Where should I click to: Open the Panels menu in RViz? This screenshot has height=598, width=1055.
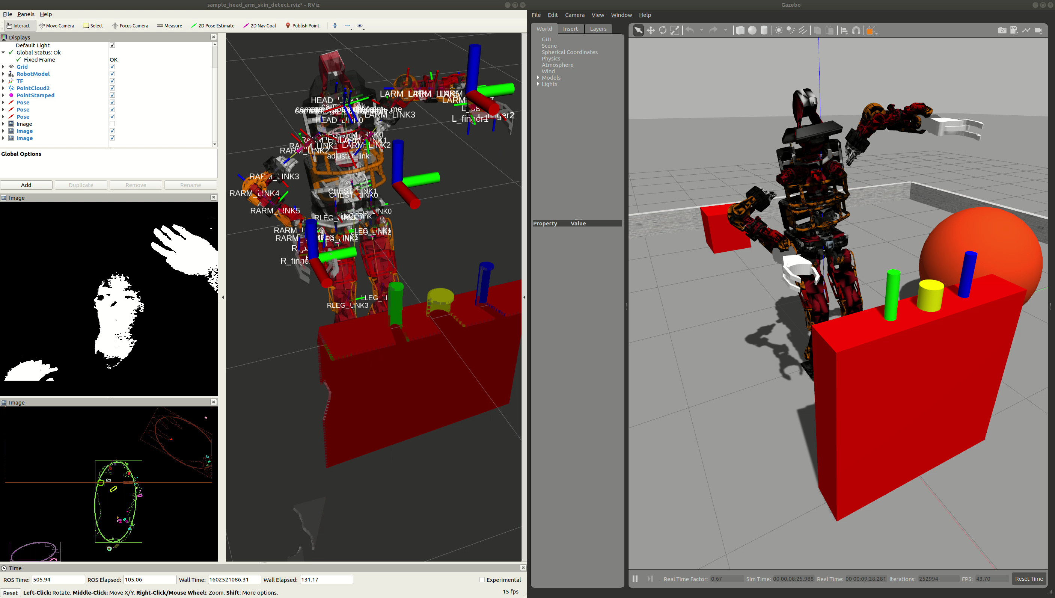[x=26, y=14]
